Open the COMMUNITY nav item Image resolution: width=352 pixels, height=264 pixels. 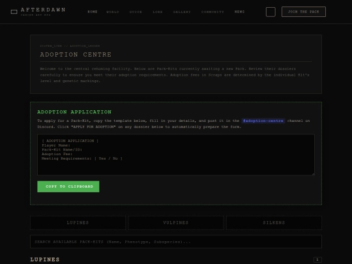(x=213, y=12)
